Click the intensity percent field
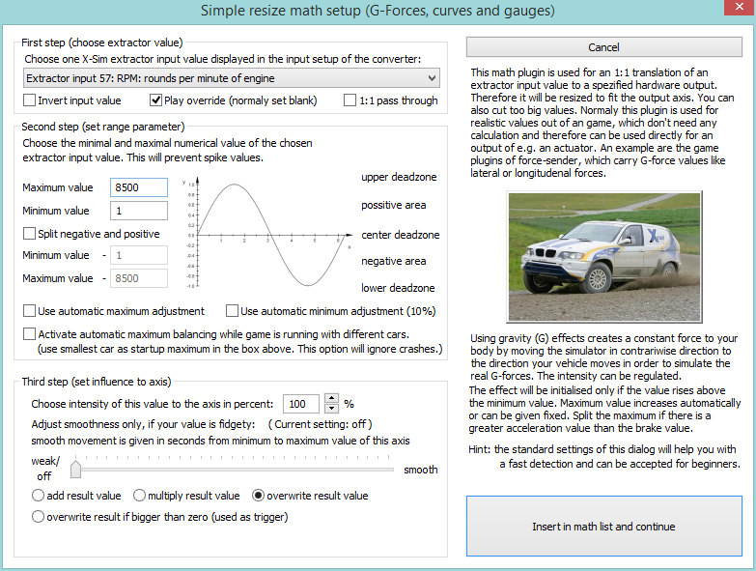This screenshot has height=571, width=756. tap(301, 404)
